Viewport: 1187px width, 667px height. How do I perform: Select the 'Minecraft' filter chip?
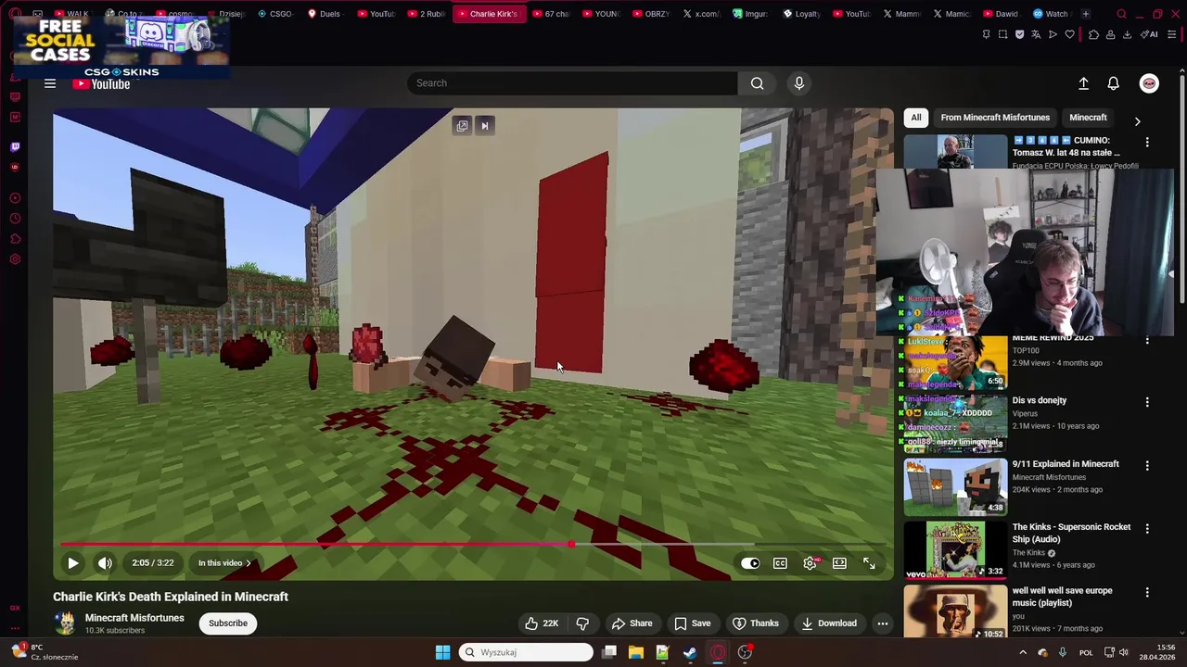point(1088,118)
